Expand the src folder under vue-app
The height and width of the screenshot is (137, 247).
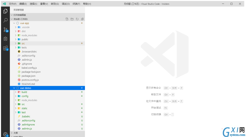16,43
